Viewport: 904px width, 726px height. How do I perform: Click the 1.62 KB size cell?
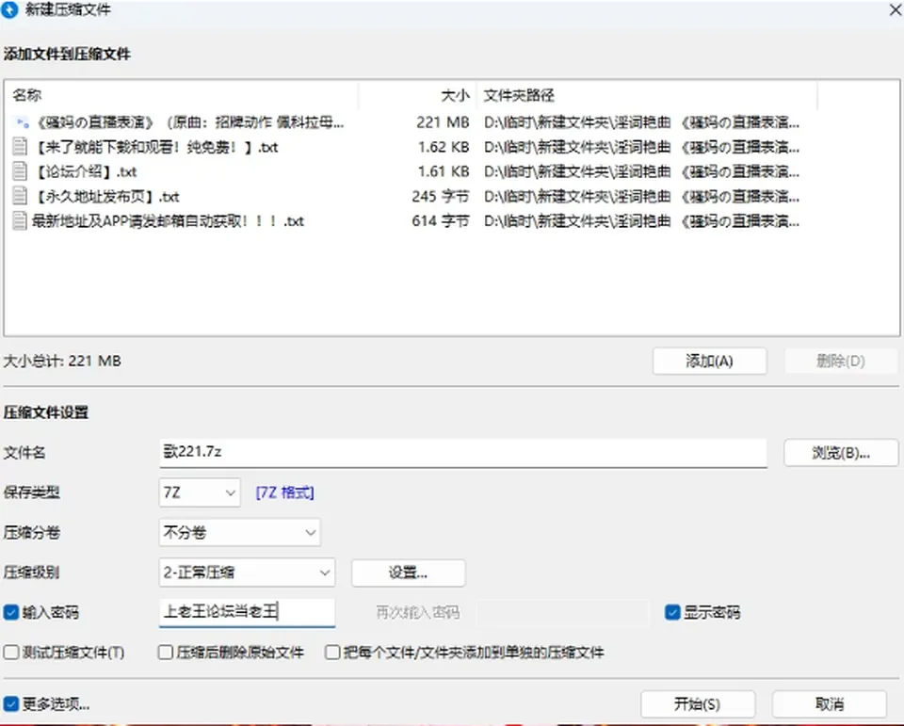444,147
